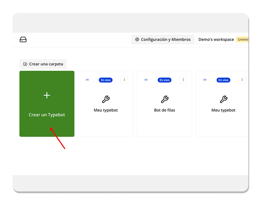This screenshot has width=265, height=214.
Task: Click the Crear una carpeta button
Action: pyautogui.click(x=43, y=64)
